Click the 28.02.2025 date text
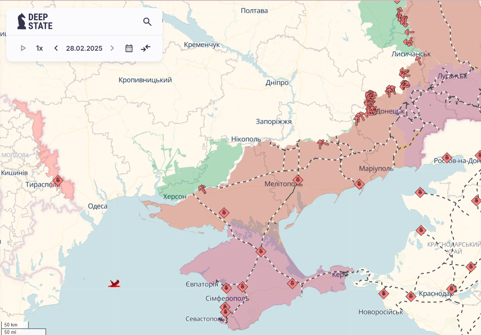Screen dimensions: 481x335 (84, 48)
